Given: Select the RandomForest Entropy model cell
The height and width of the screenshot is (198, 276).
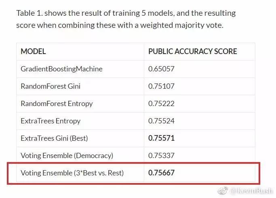Looking at the screenshot, I should [57, 104].
